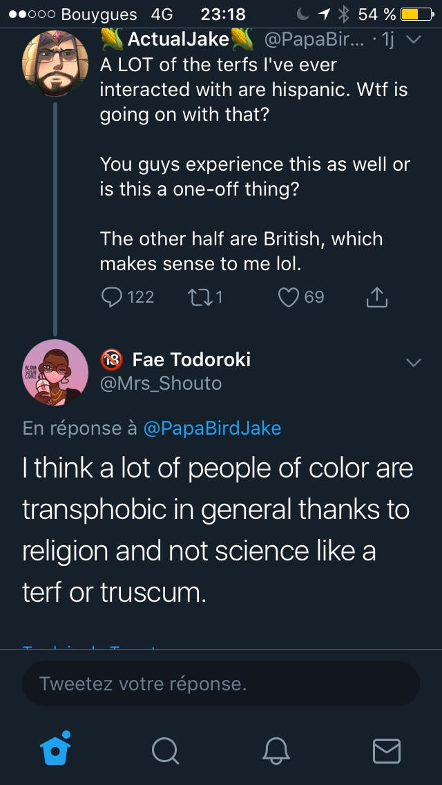Like the tweet with 69 hearts
Screen dimensions: 442x785
click(287, 297)
